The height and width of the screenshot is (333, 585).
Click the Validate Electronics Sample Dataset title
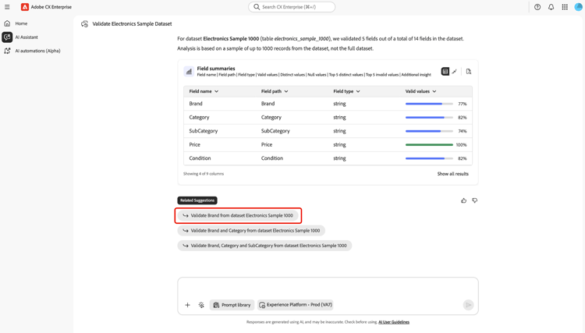pyautogui.click(x=132, y=24)
